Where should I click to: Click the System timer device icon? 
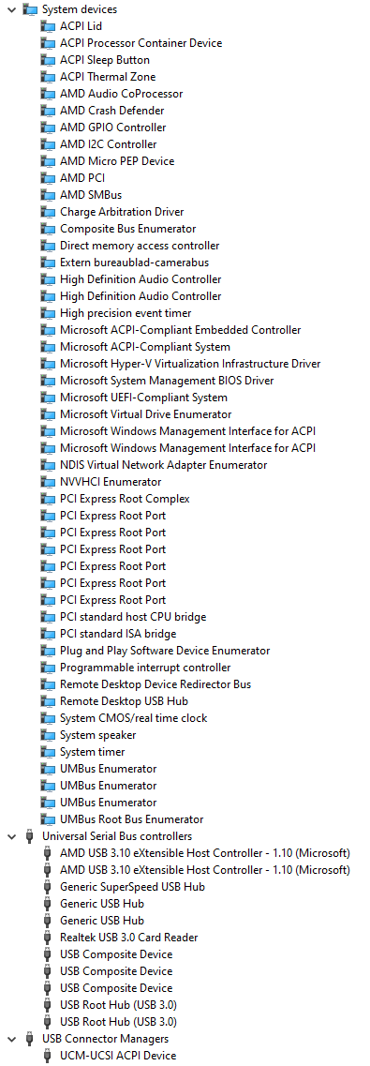(x=48, y=752)
